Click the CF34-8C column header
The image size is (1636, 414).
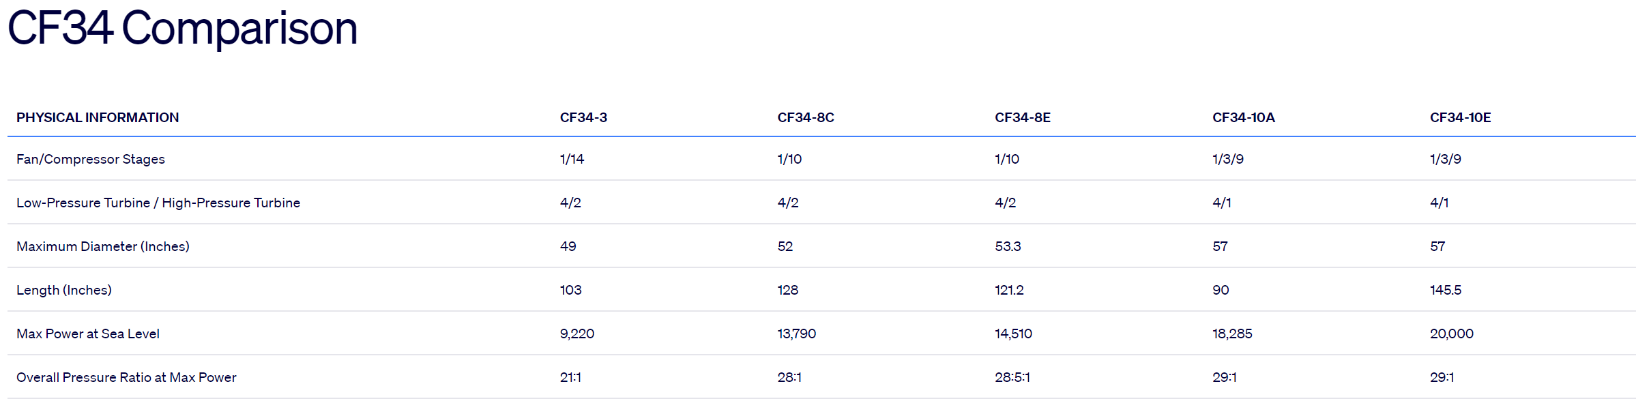tap(806, 117)
